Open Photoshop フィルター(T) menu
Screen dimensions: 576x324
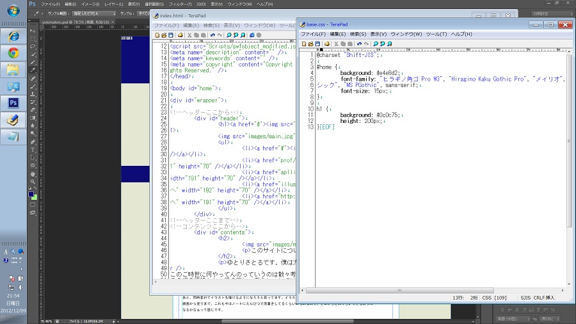click(x=180, y=4)
